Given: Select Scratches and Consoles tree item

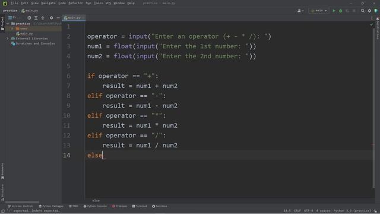Looking at the screenshot, I should [x=33, y=43].
